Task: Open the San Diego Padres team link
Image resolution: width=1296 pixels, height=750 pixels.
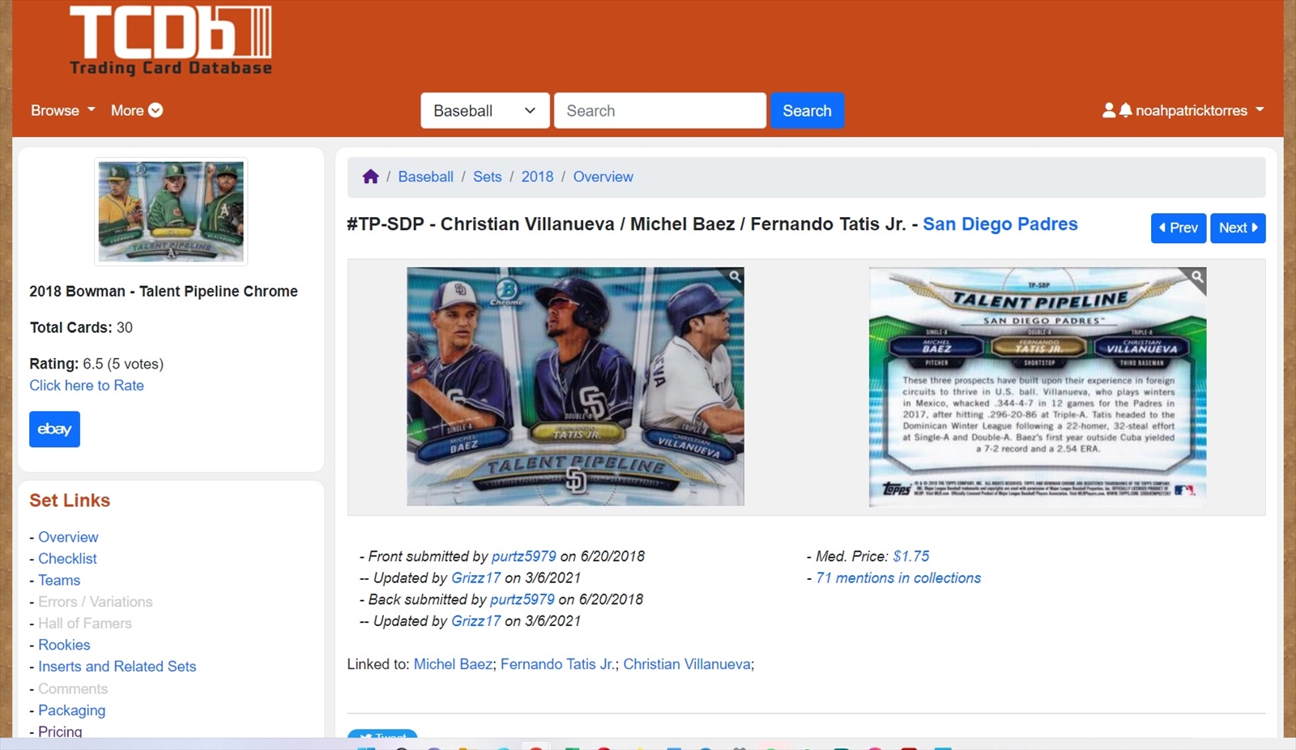Action: (x=1000, y=224)
